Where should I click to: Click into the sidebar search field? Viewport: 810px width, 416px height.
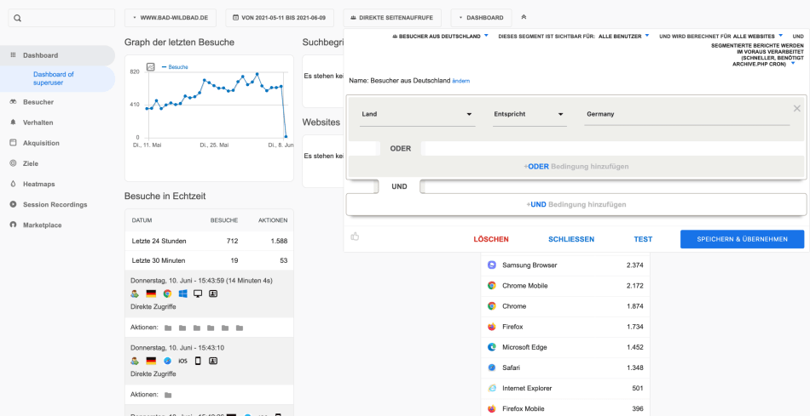click(61, 18)
